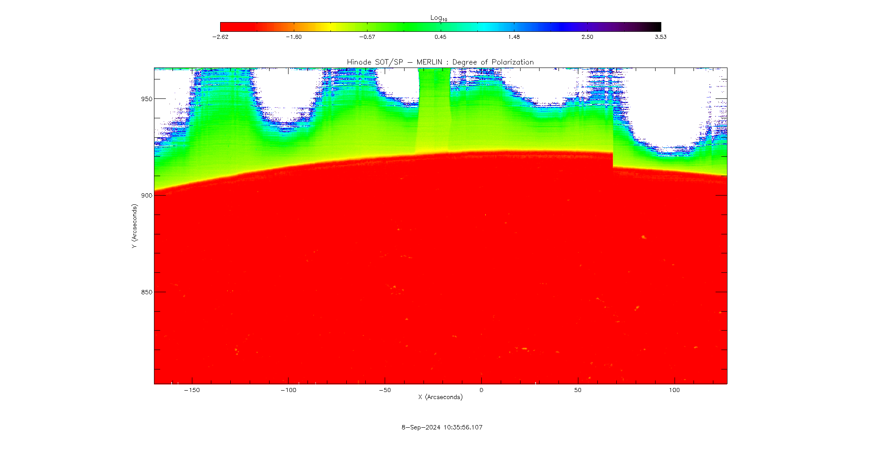Click the 3.53 colorbar maximum label

660,37
